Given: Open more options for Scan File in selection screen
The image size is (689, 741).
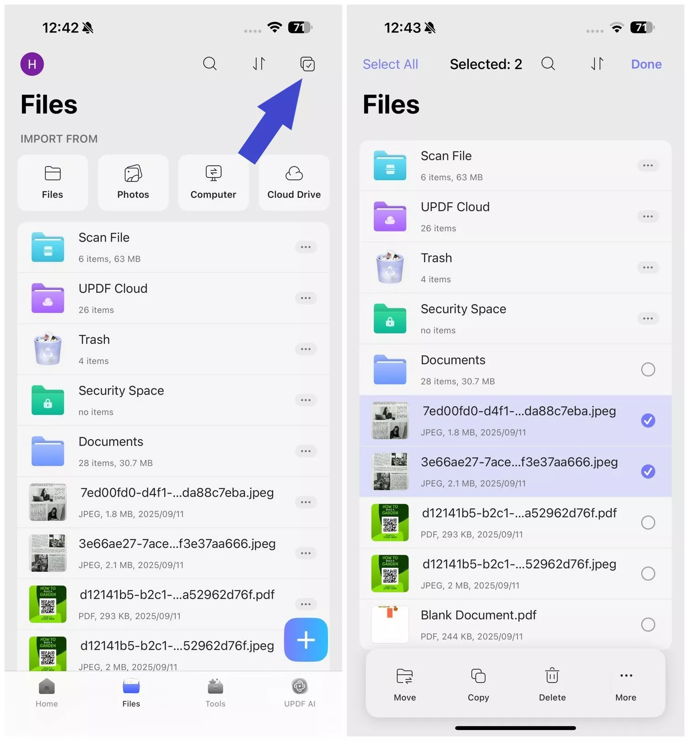Looking at the screenshot, I should (x=648, y=165).
